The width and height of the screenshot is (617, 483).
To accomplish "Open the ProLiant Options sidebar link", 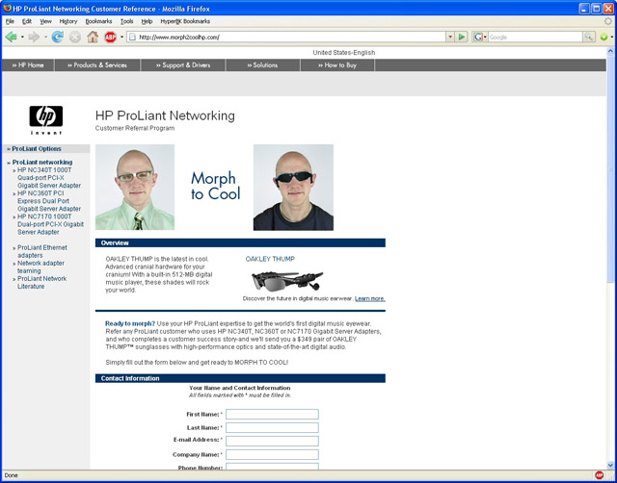I will 37,149.
